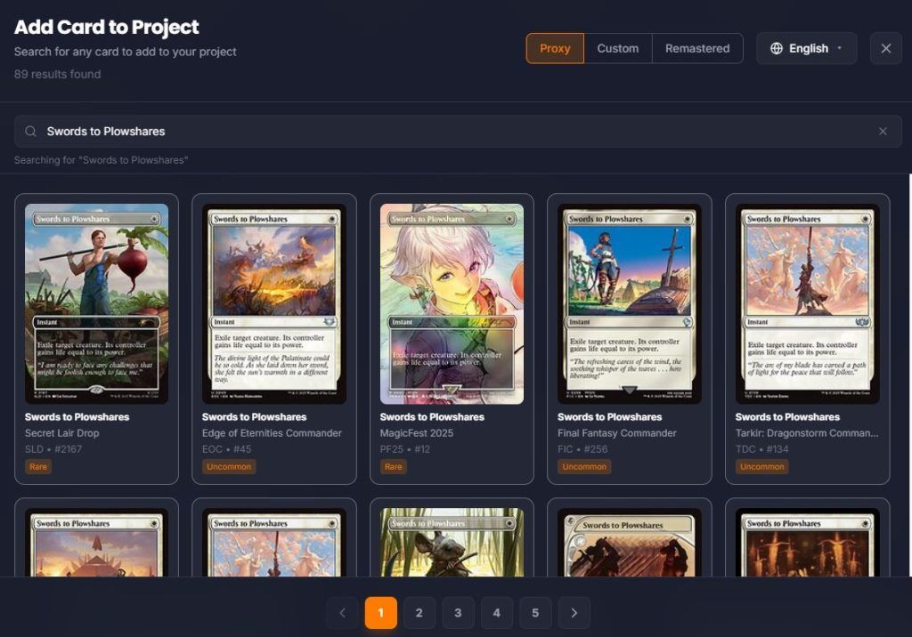Click the Uncommon badge on the Tarkir Dragonstorm card
This screenshot has width=912, height=637.
761,466
